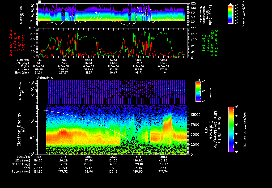This screenshot has height=188, width=272.
Task: Click the LT value 20.42
Action: (x=38, y=168)
